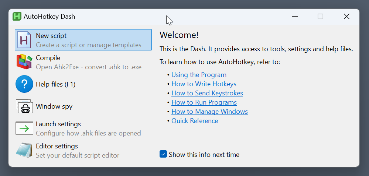This screenshot has height=176, width=369.
Task: Uncheck 'Show this info next time'
Action: coord(163,154)
